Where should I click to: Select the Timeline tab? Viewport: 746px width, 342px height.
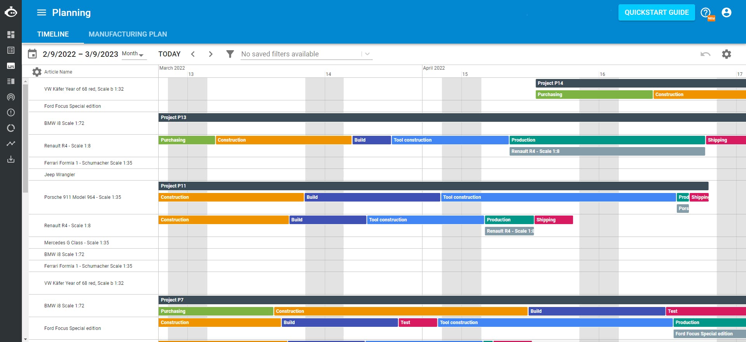click(x=53, y=34)
